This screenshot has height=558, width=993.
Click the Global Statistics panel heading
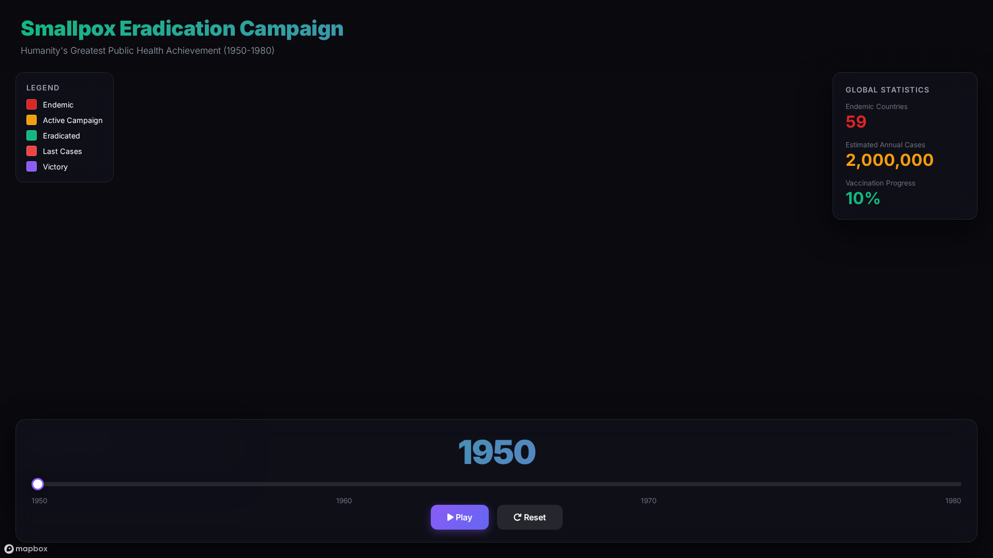887,90
